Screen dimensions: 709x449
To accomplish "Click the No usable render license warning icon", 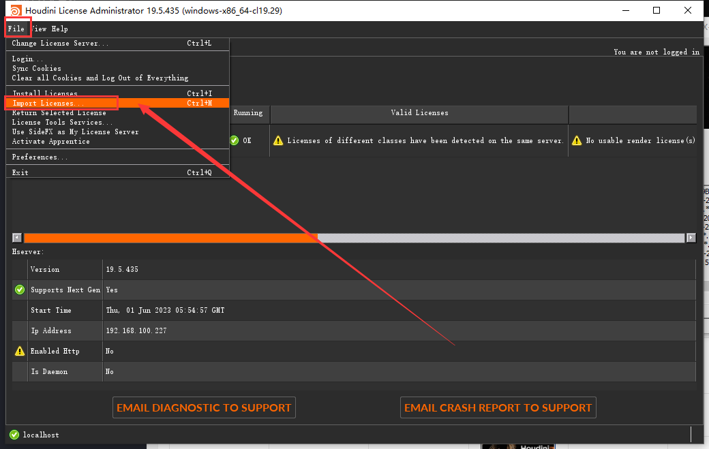I will tap(579, 140).
